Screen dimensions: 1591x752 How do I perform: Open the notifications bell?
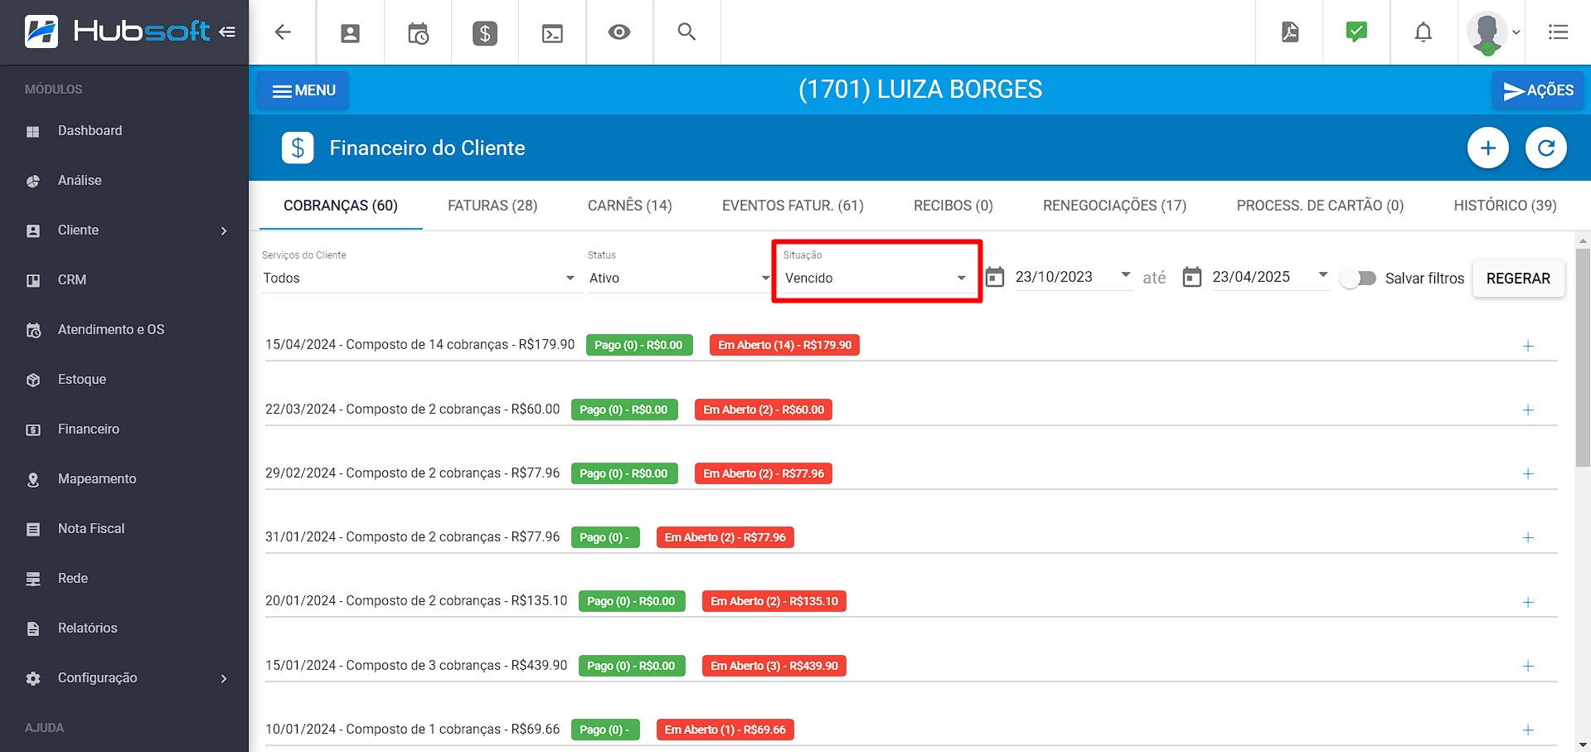(x=1424, y=32)
